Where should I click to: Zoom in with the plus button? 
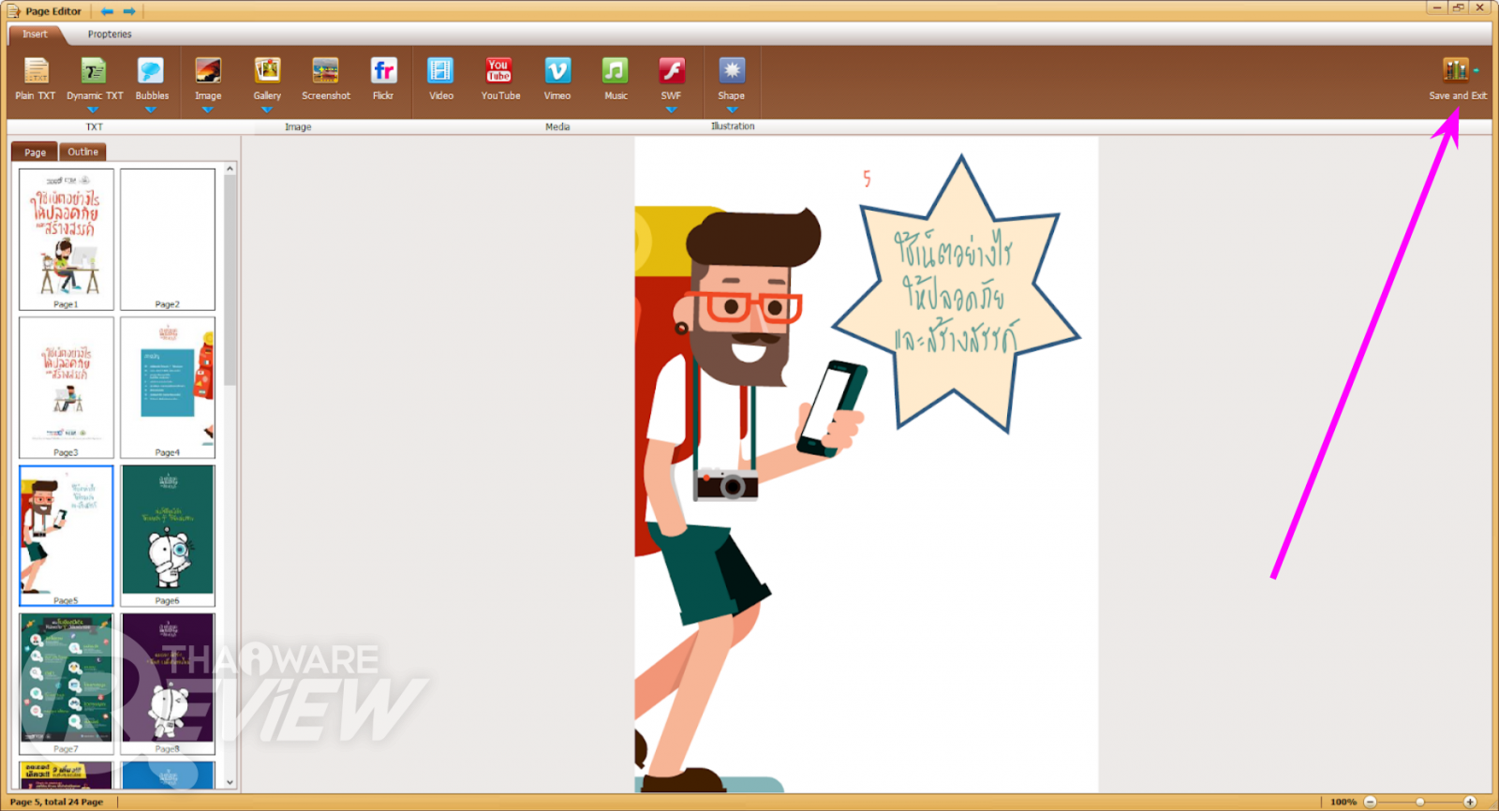(1470, 802)
